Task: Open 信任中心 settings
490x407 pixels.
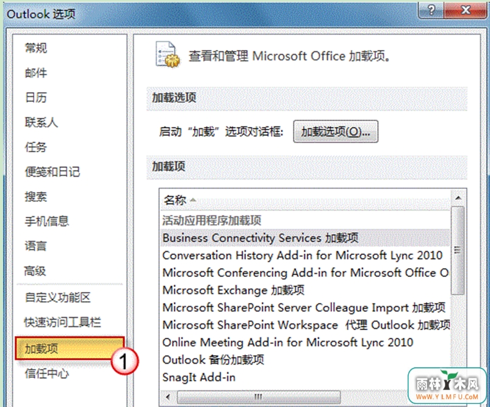Action: click(x=47, y=373)
